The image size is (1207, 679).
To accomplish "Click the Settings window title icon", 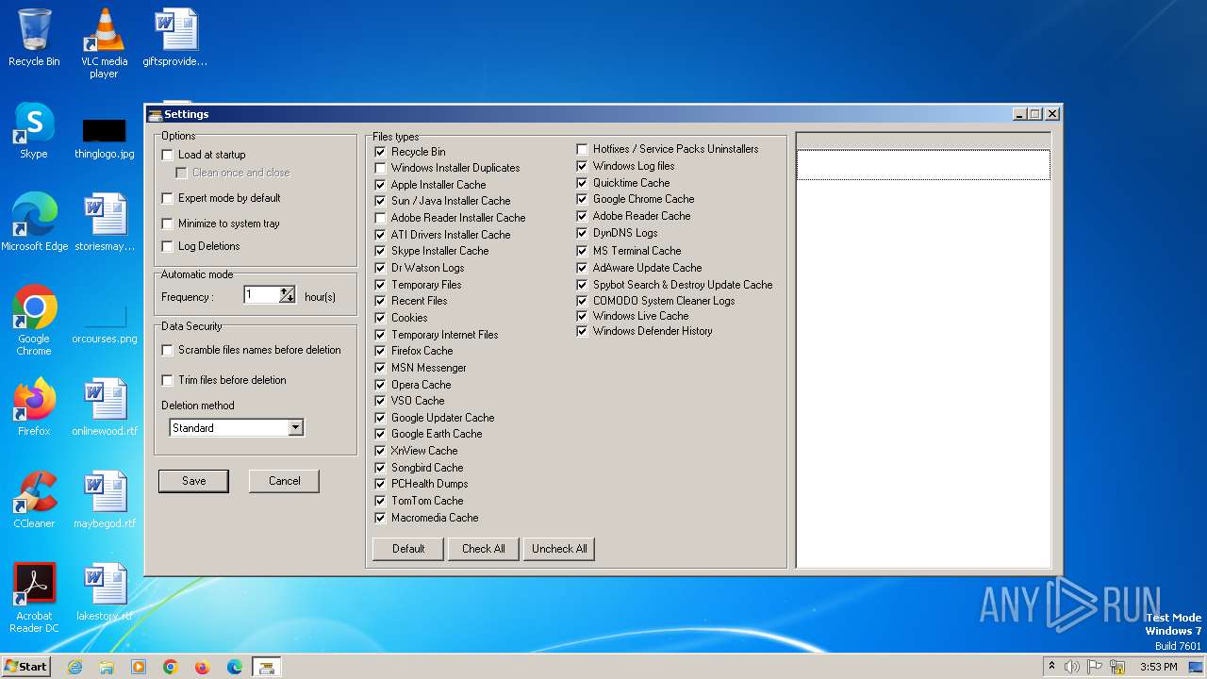I will pos(156,114).
